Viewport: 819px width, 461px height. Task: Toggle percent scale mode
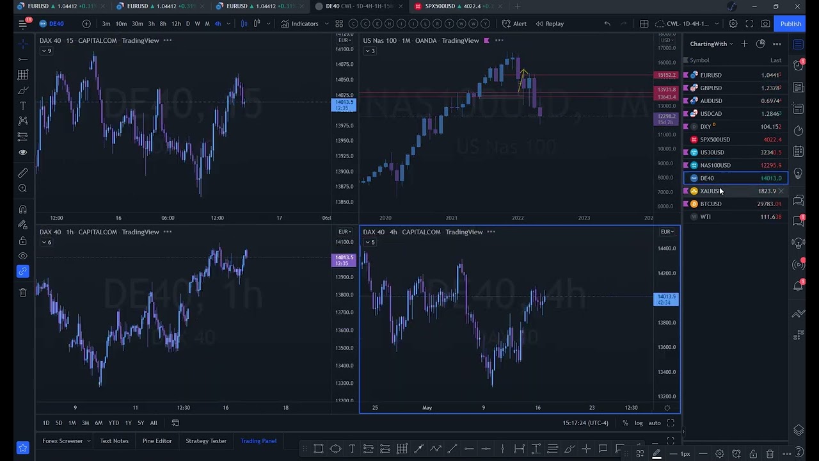tap(625, 423)
